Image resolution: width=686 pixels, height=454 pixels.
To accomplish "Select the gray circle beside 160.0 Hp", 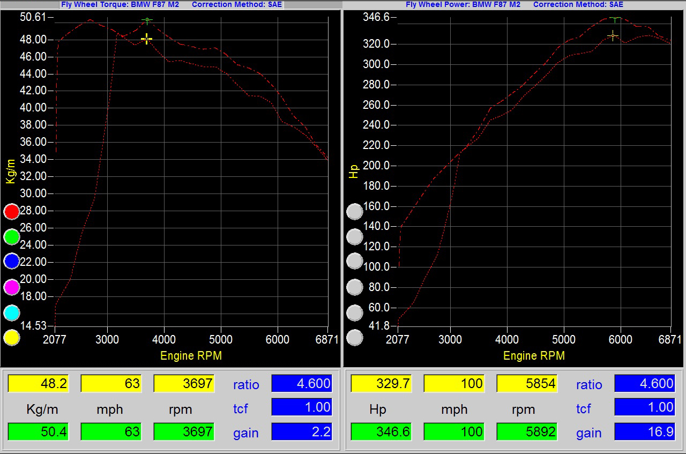I will click(355, 212).
